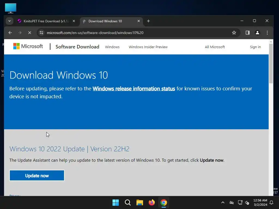Open the notifications bell

(272, 202)
